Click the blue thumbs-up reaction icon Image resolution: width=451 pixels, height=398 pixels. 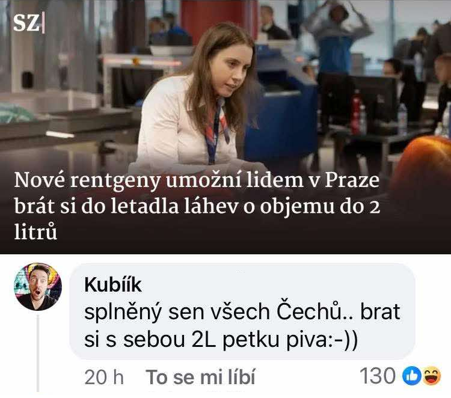[411, 376]
